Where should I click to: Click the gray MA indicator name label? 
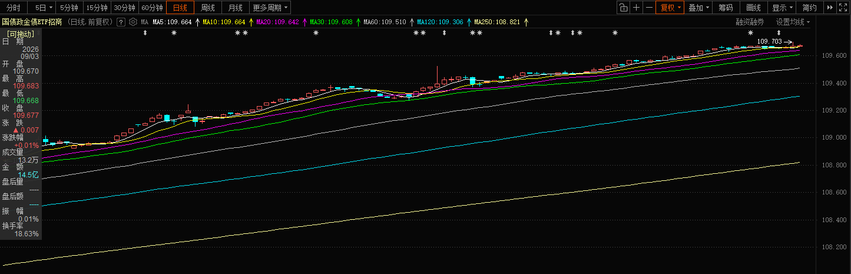144,22
